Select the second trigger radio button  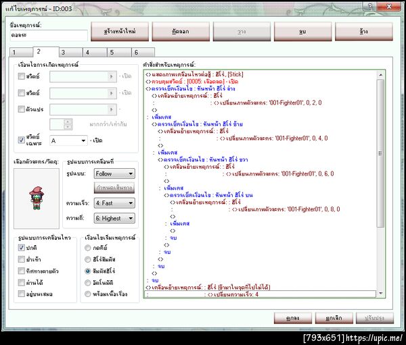pyautogui.click(x=88, y=259)
